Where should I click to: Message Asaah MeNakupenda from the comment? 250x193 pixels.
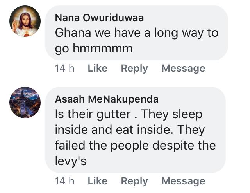click(183, 181)
